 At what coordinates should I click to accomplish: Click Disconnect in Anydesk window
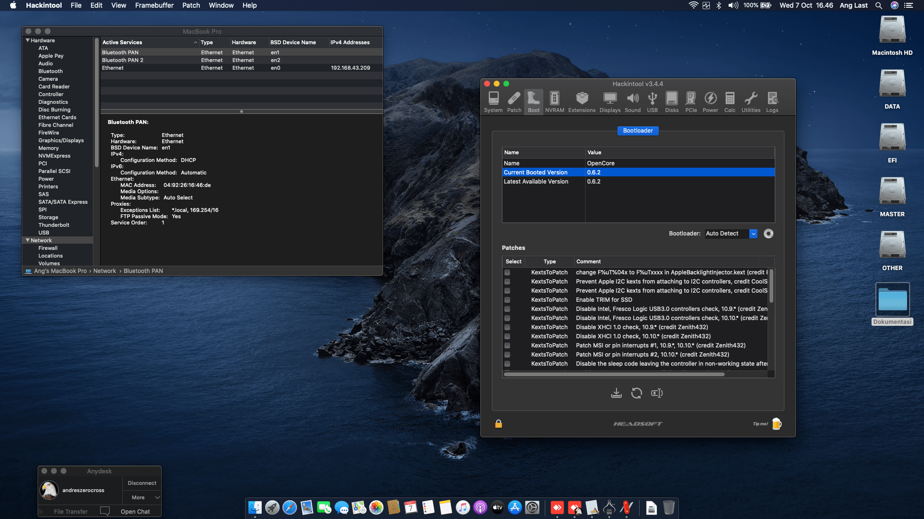[142, 483]
